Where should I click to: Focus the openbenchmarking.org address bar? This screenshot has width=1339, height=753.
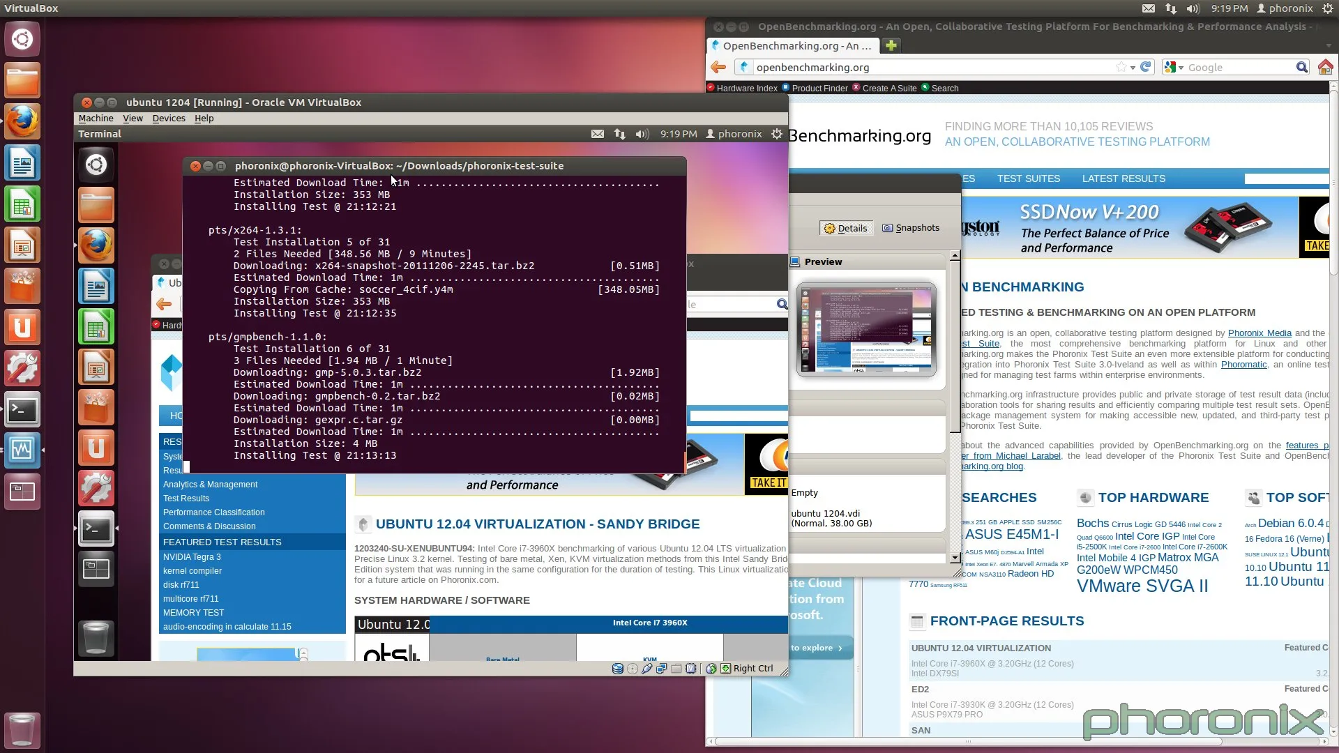935,67
